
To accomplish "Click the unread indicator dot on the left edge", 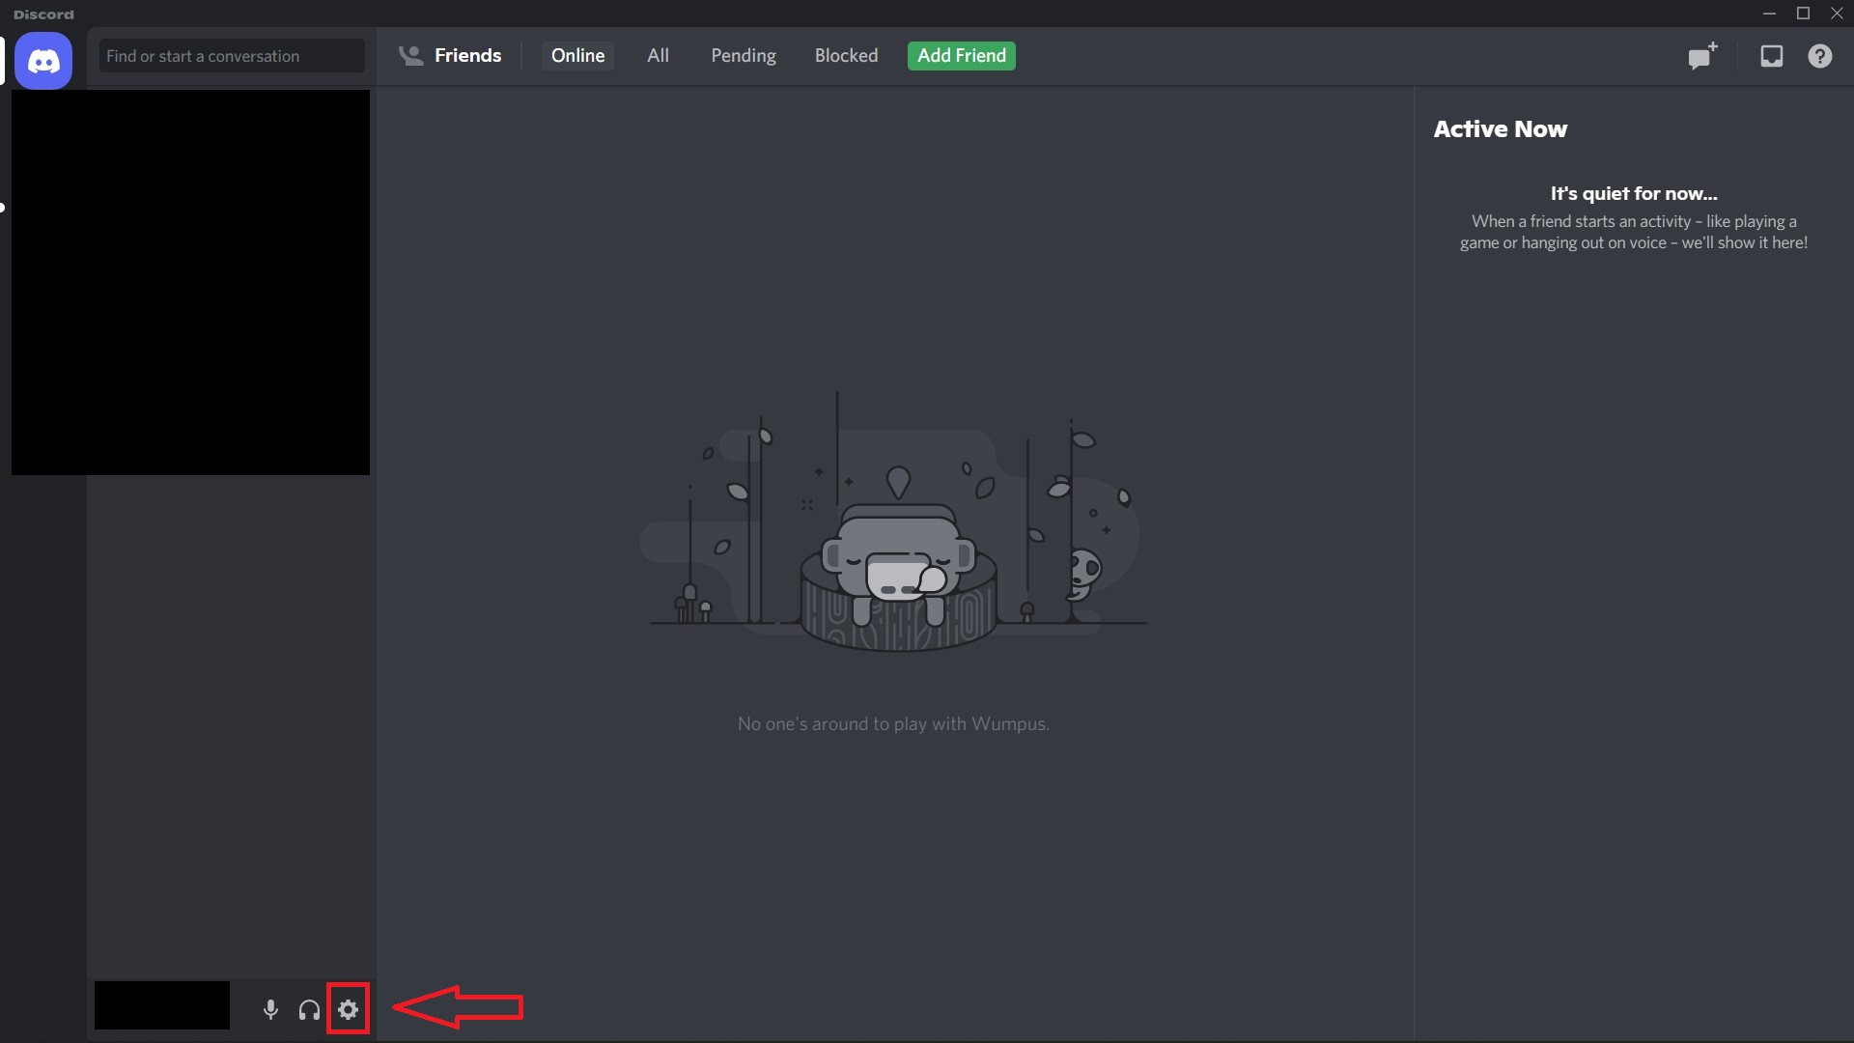I will point(3,206).
